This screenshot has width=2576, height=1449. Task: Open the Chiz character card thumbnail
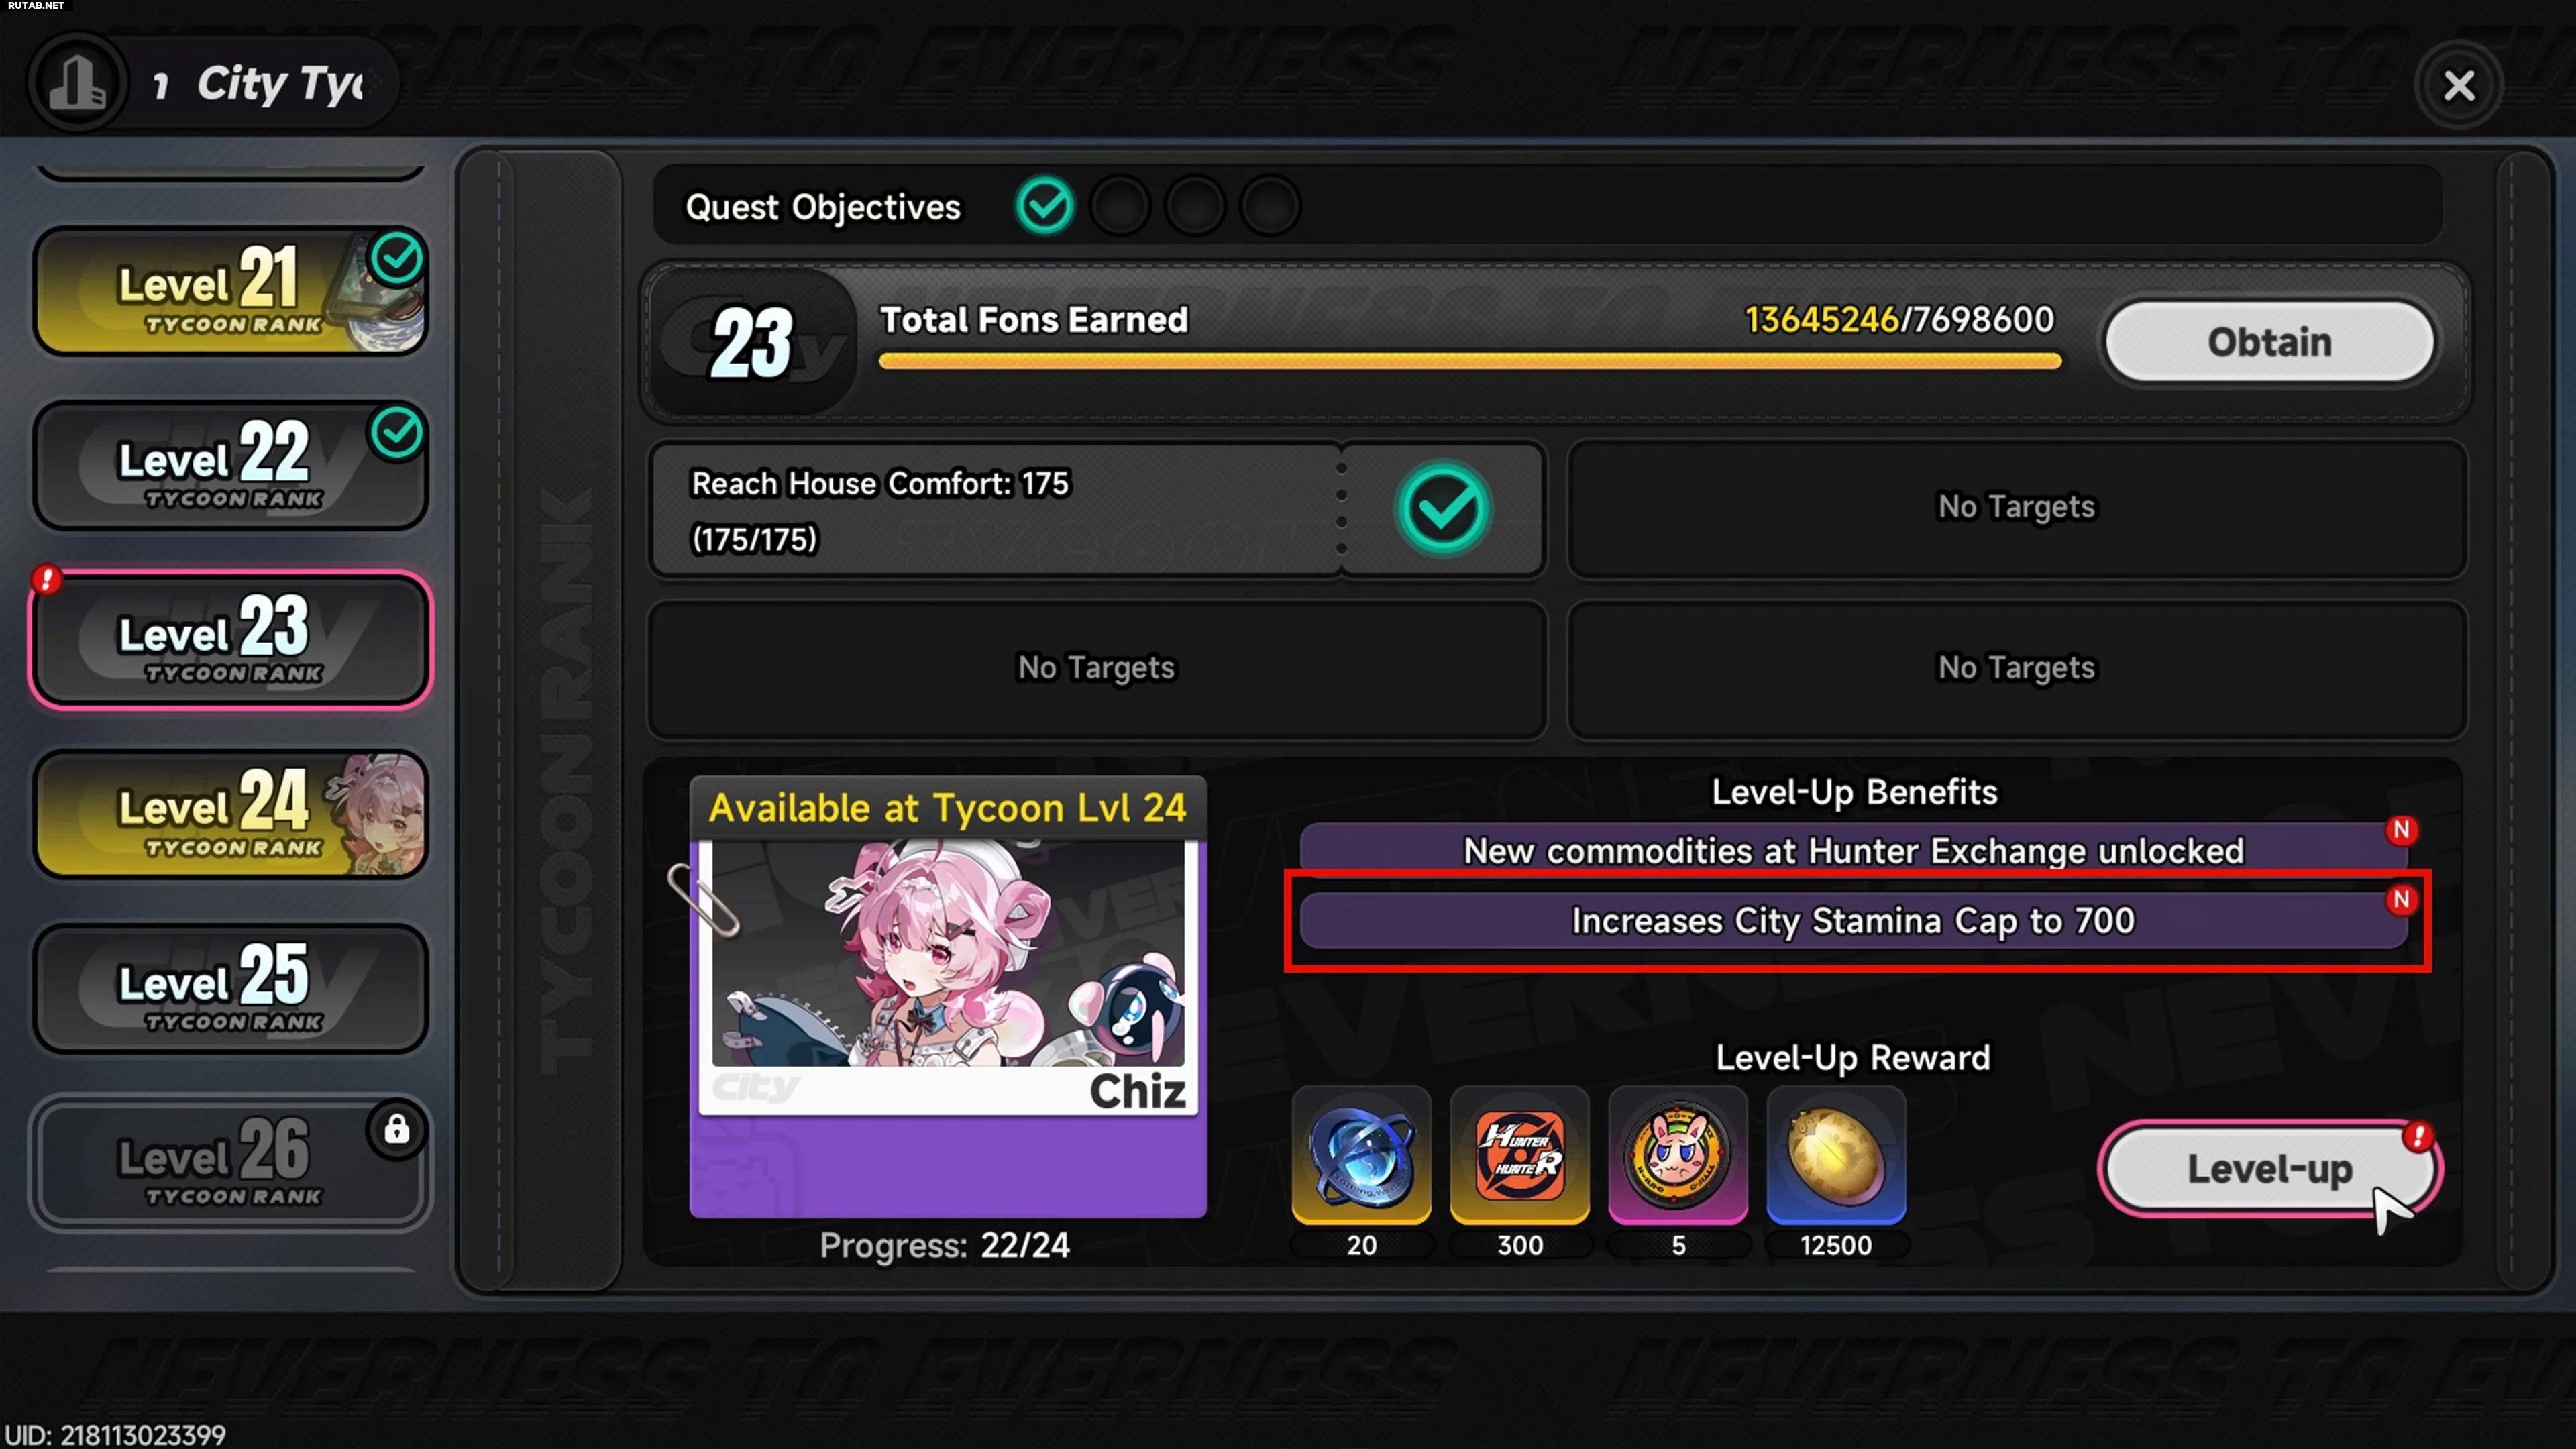(948, 975)
